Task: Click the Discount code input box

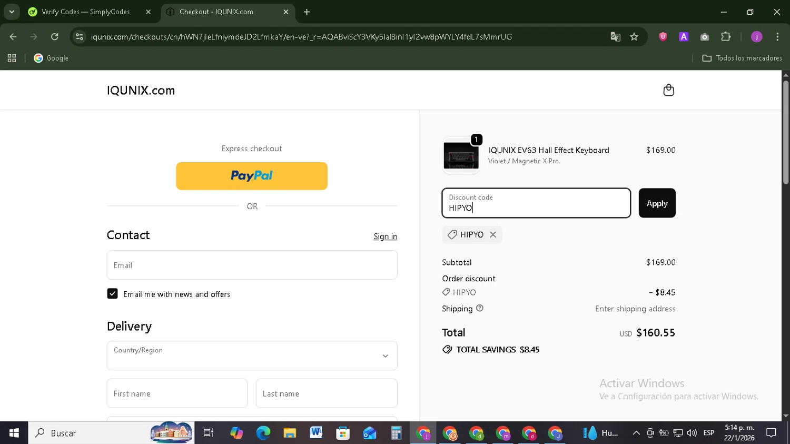Action: [x=536, y=203]
